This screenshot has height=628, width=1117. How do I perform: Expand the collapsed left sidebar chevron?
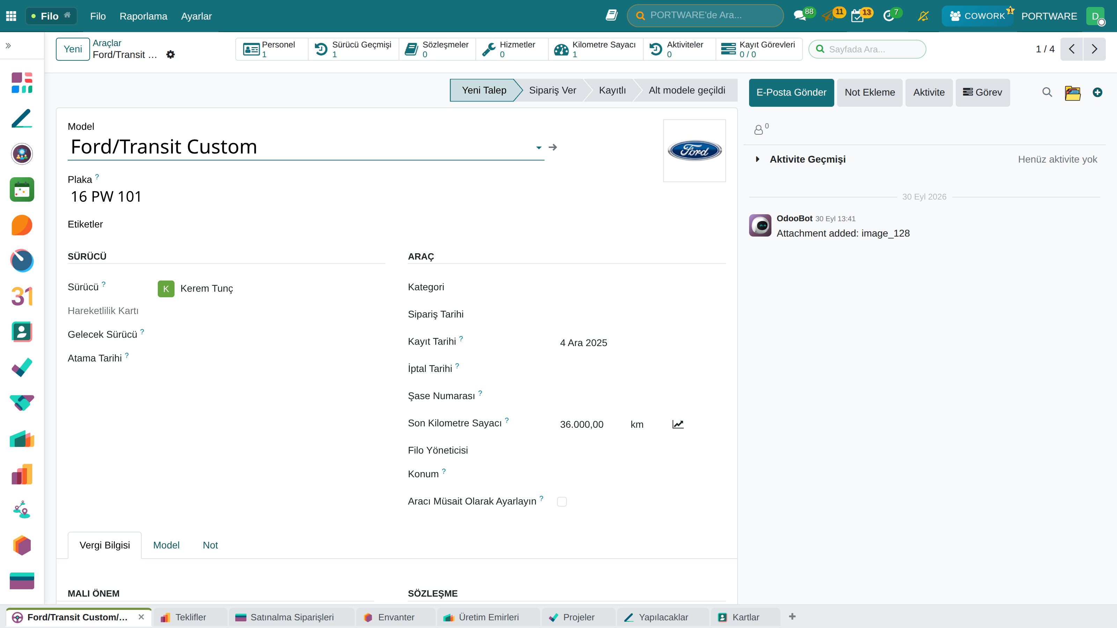click(8, 45)
